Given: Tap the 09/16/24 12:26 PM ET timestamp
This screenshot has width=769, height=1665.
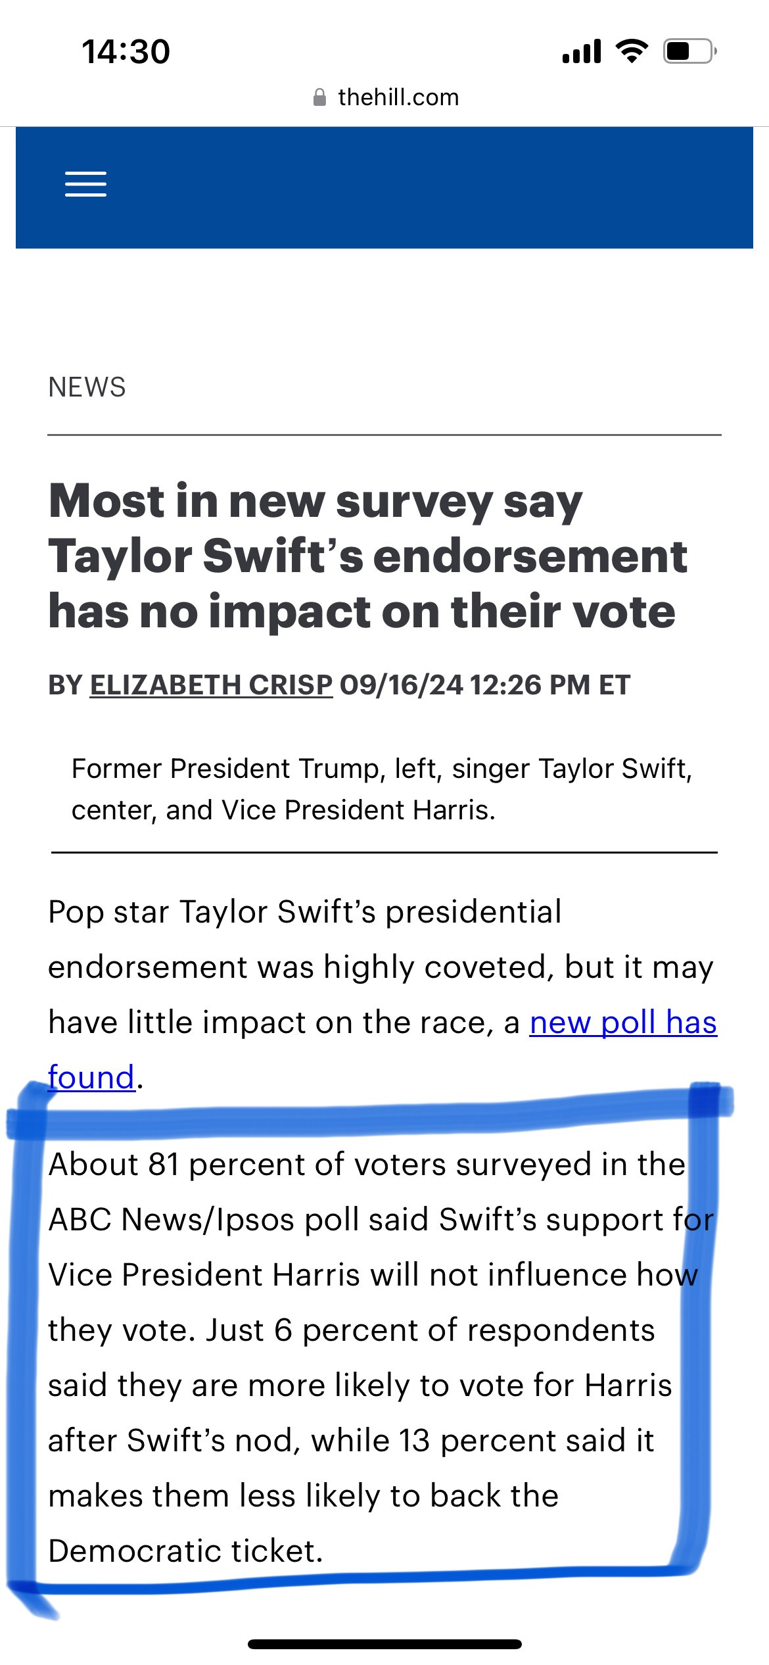Looking at the screenshot, I should [x=485, y=685].
